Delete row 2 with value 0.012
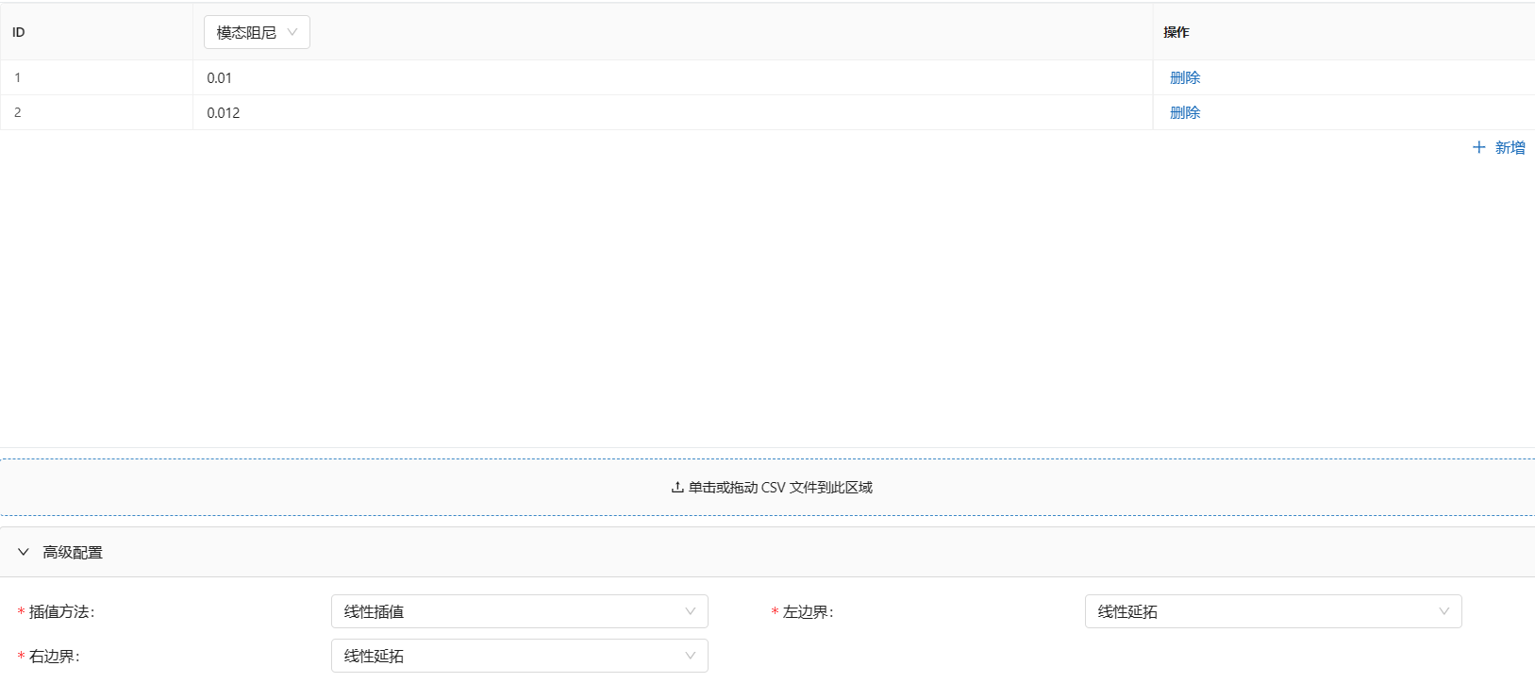 pyautogui.click(x=1185, y=113)
